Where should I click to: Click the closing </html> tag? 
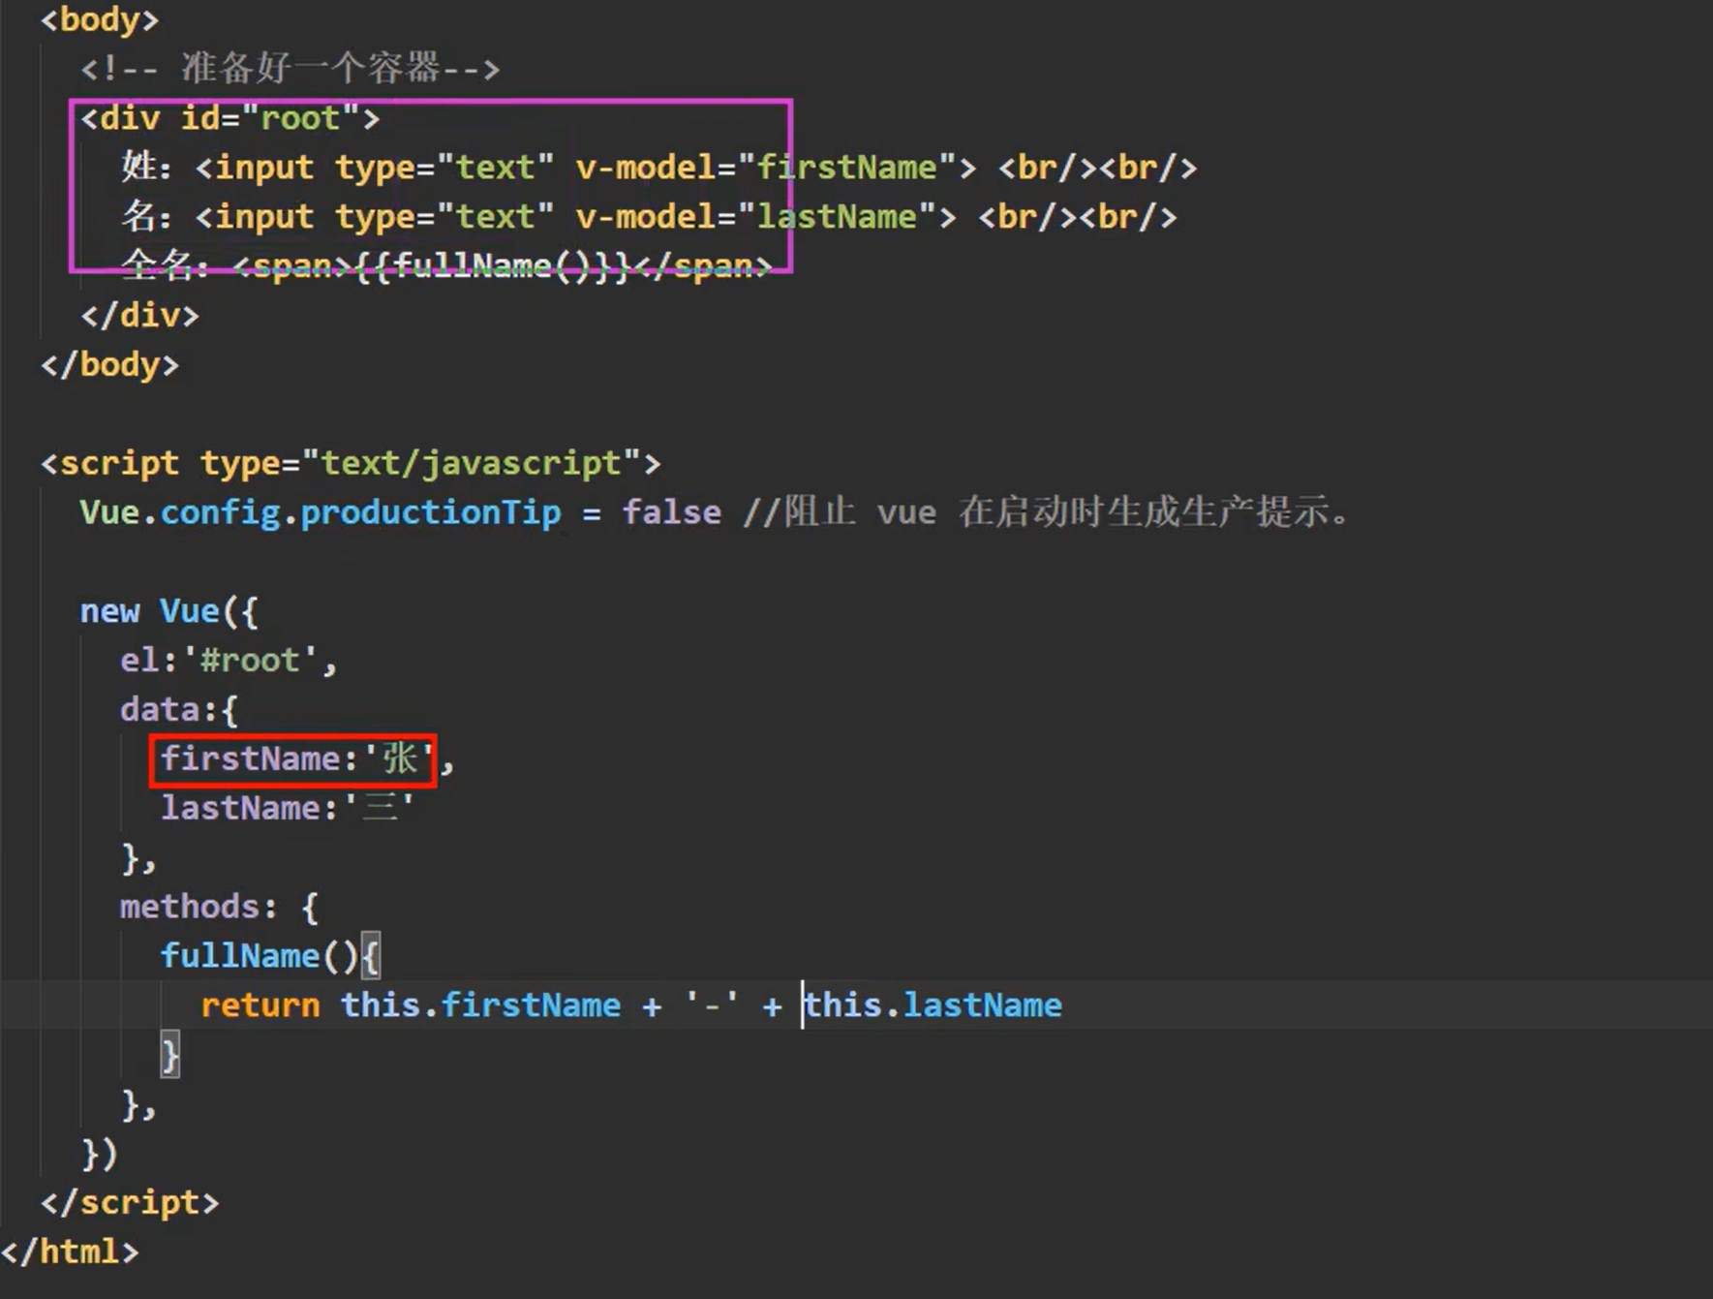(x=70, y=1253)
